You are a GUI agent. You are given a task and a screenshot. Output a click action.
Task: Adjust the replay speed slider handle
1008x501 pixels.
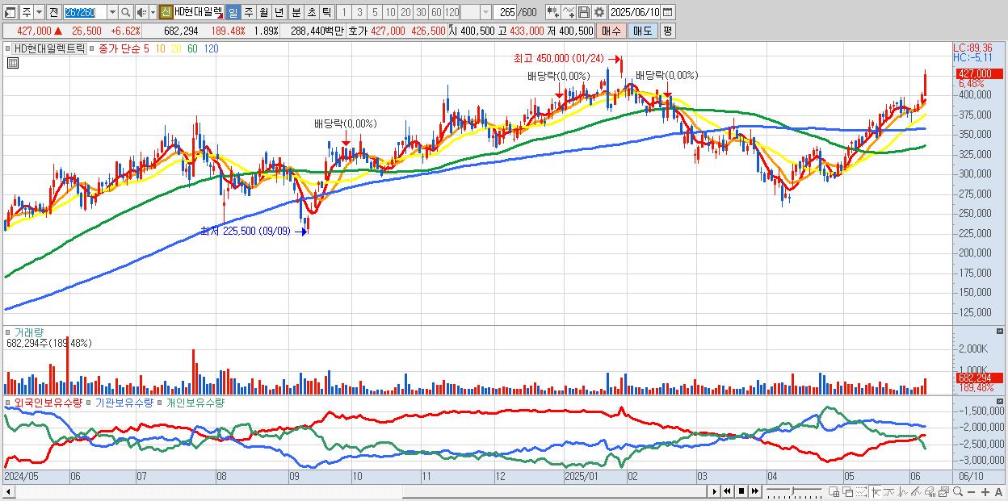792,491
